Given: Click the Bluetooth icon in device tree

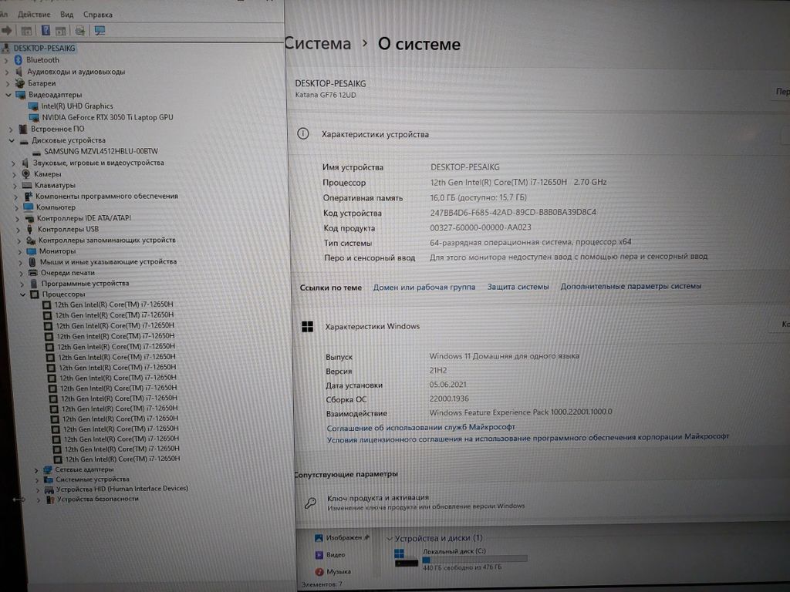Looking at the screenshot, I should click(x=19, y=60).
